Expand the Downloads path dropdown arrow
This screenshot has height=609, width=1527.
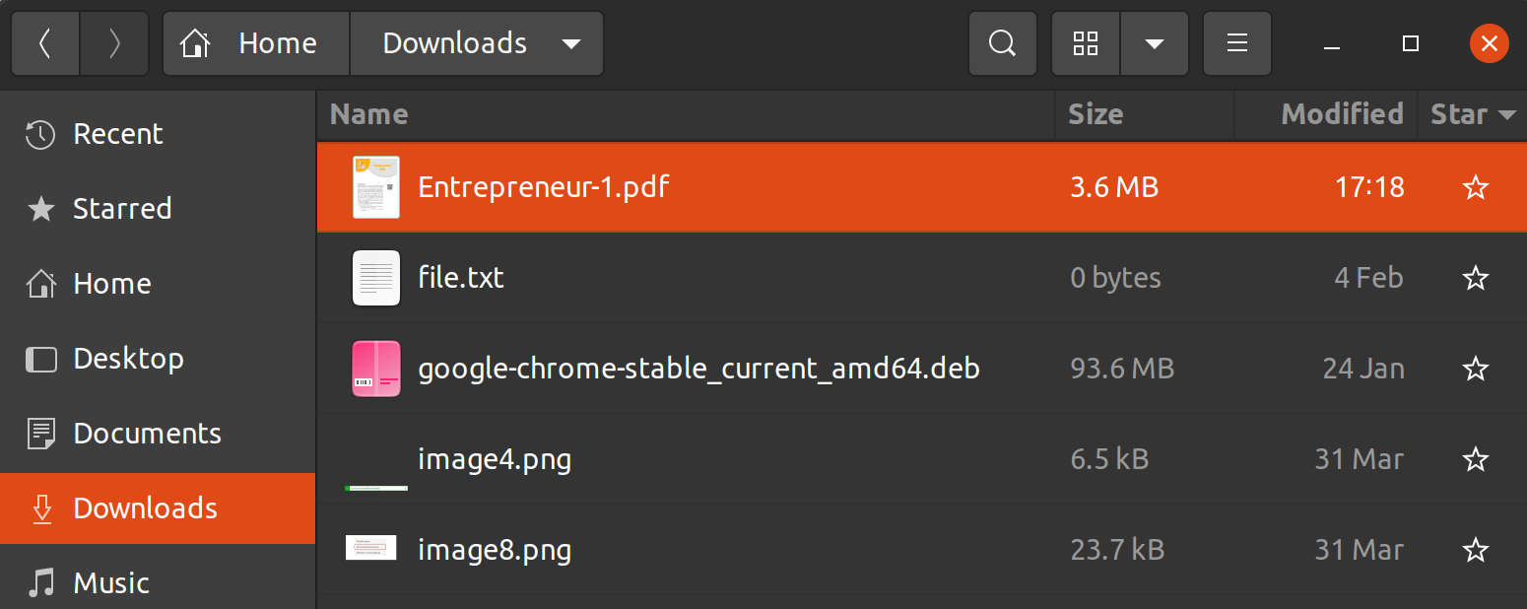click(x=570, y=43)
